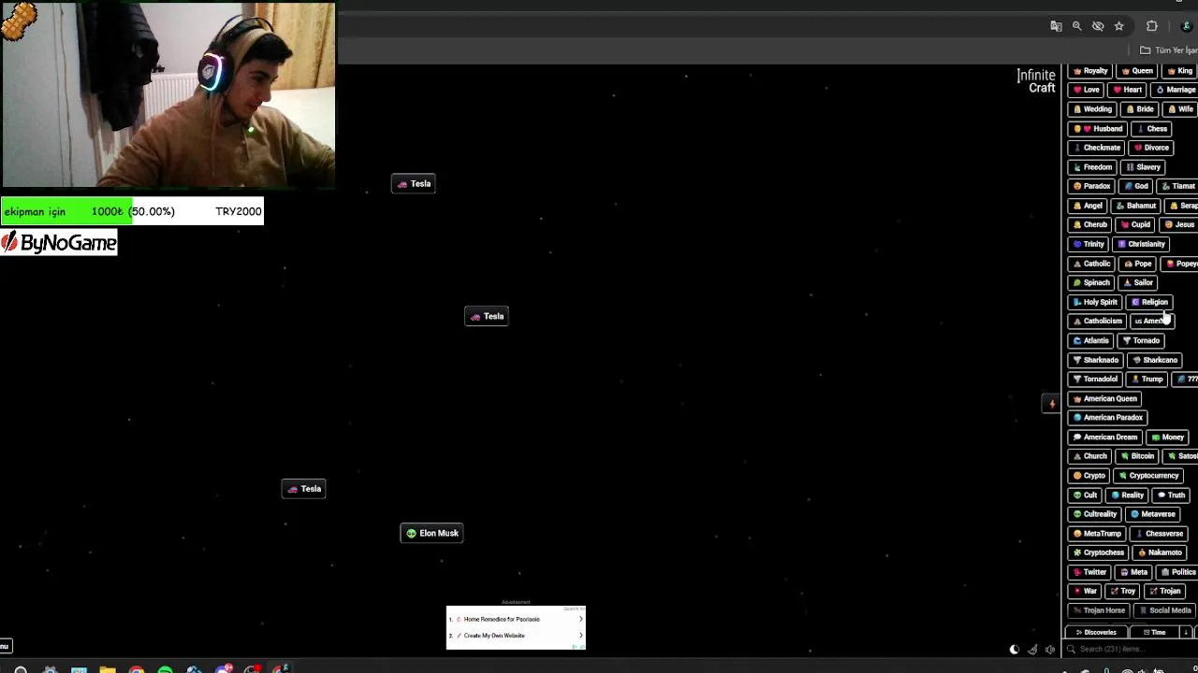Click the Trinity item
Screen dimensions: 1198x673
pos(1088,244)
